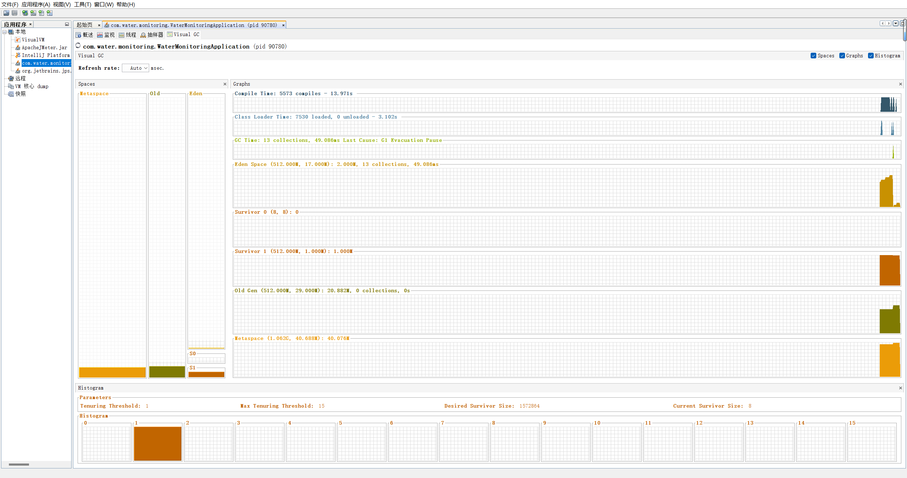
Task: Click scroll documents left arrow
Action: point(883,23)
